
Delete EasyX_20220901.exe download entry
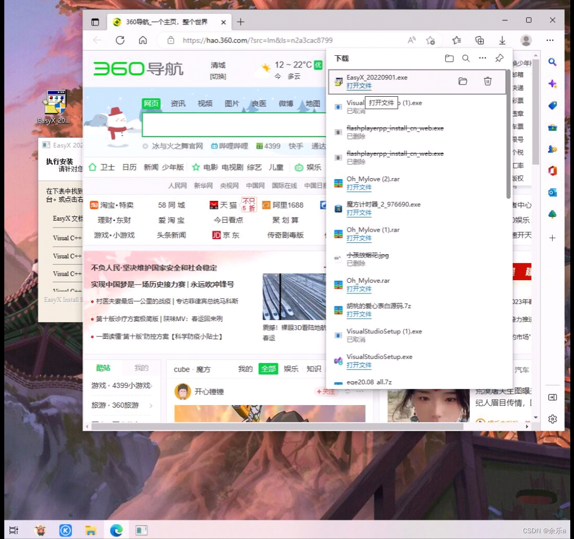[487, 81]
